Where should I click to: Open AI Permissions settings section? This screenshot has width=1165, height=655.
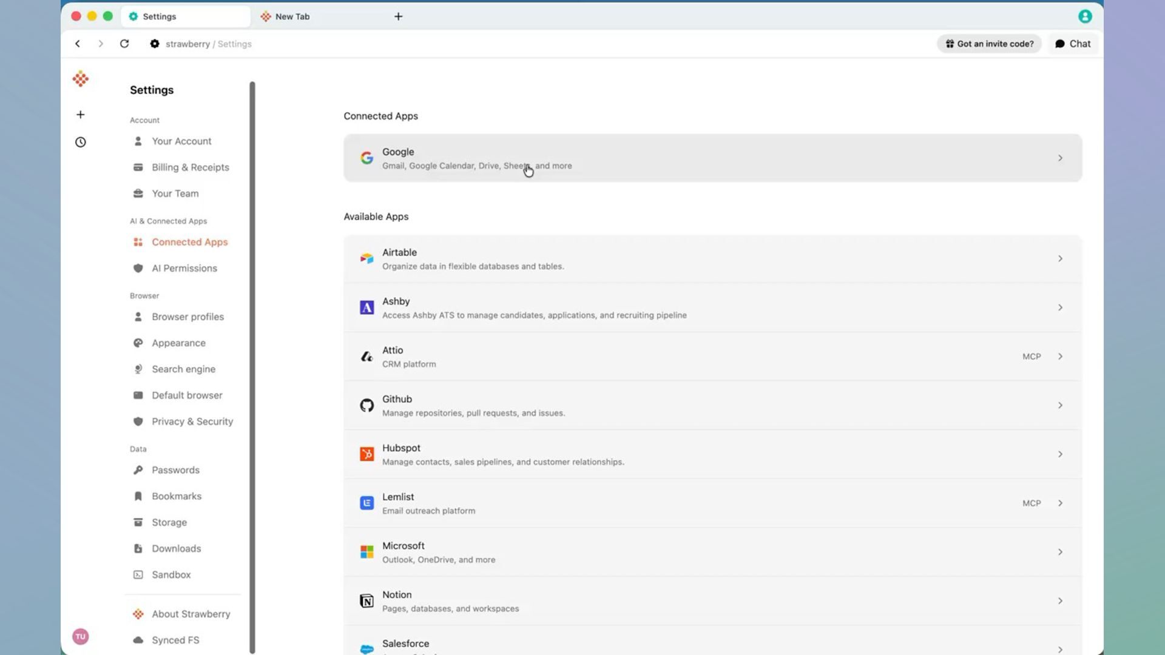[x=184, y=268]
